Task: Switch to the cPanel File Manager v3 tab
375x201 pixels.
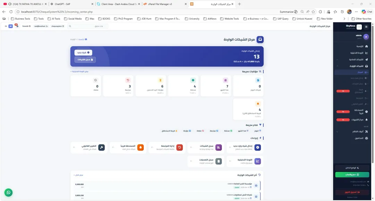Action: click(165, 4)
